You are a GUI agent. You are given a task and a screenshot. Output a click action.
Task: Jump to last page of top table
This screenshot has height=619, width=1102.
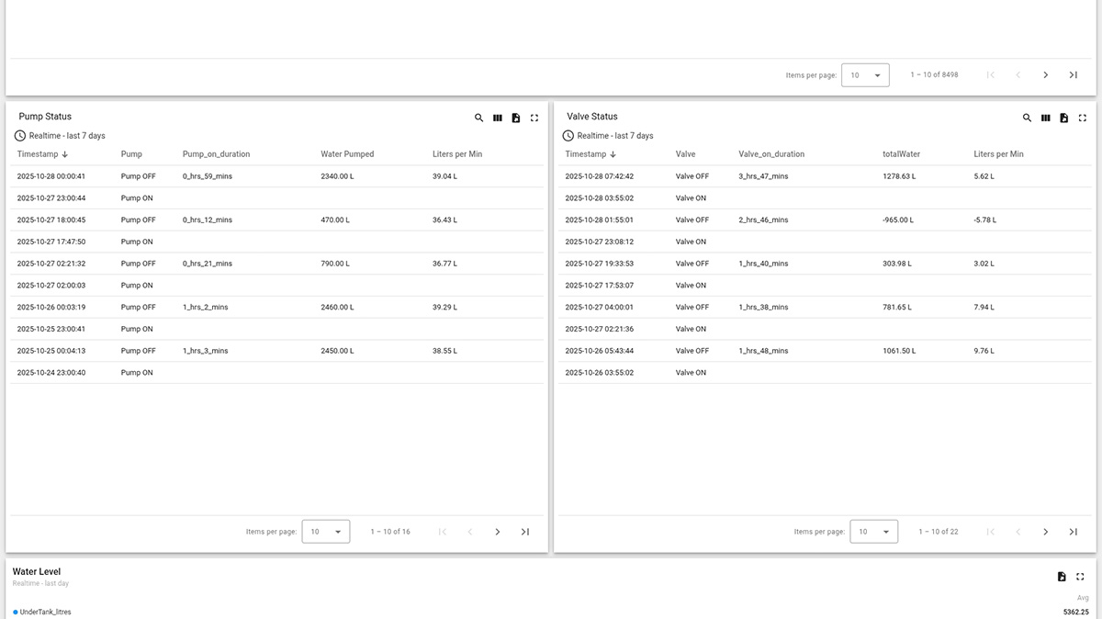tap(1073, 74)
